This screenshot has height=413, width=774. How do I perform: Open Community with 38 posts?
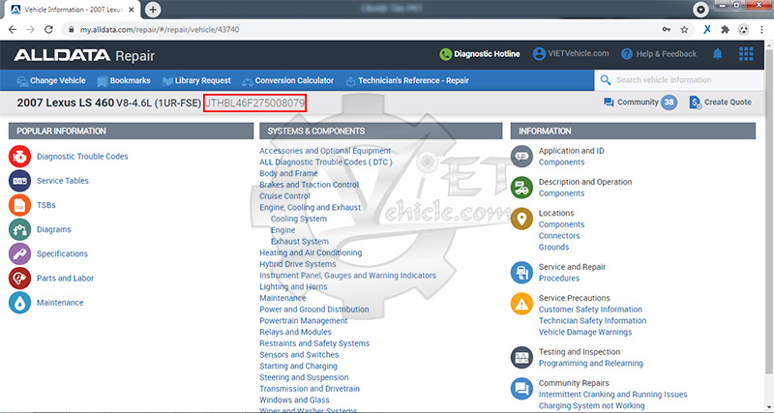click(x=640, y=103)
